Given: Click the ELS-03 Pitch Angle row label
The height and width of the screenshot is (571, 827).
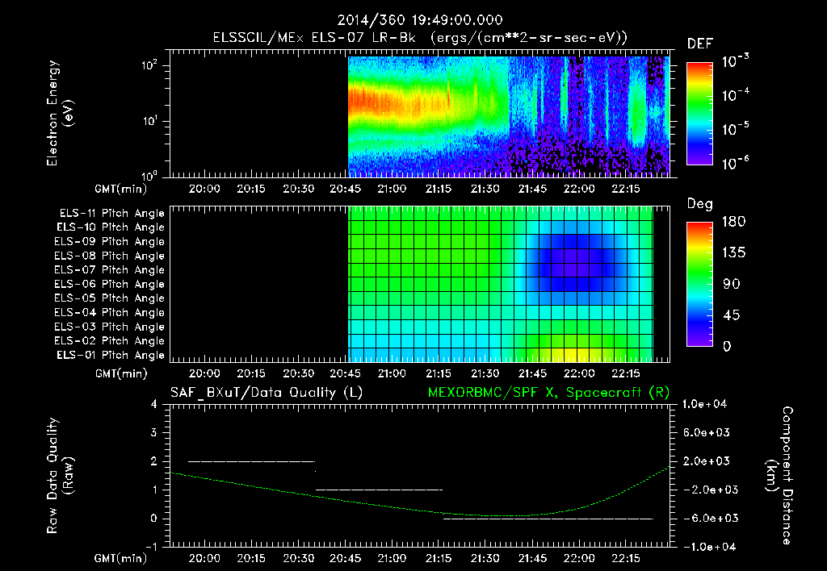Looking at the screenshot, I should 110,327.
